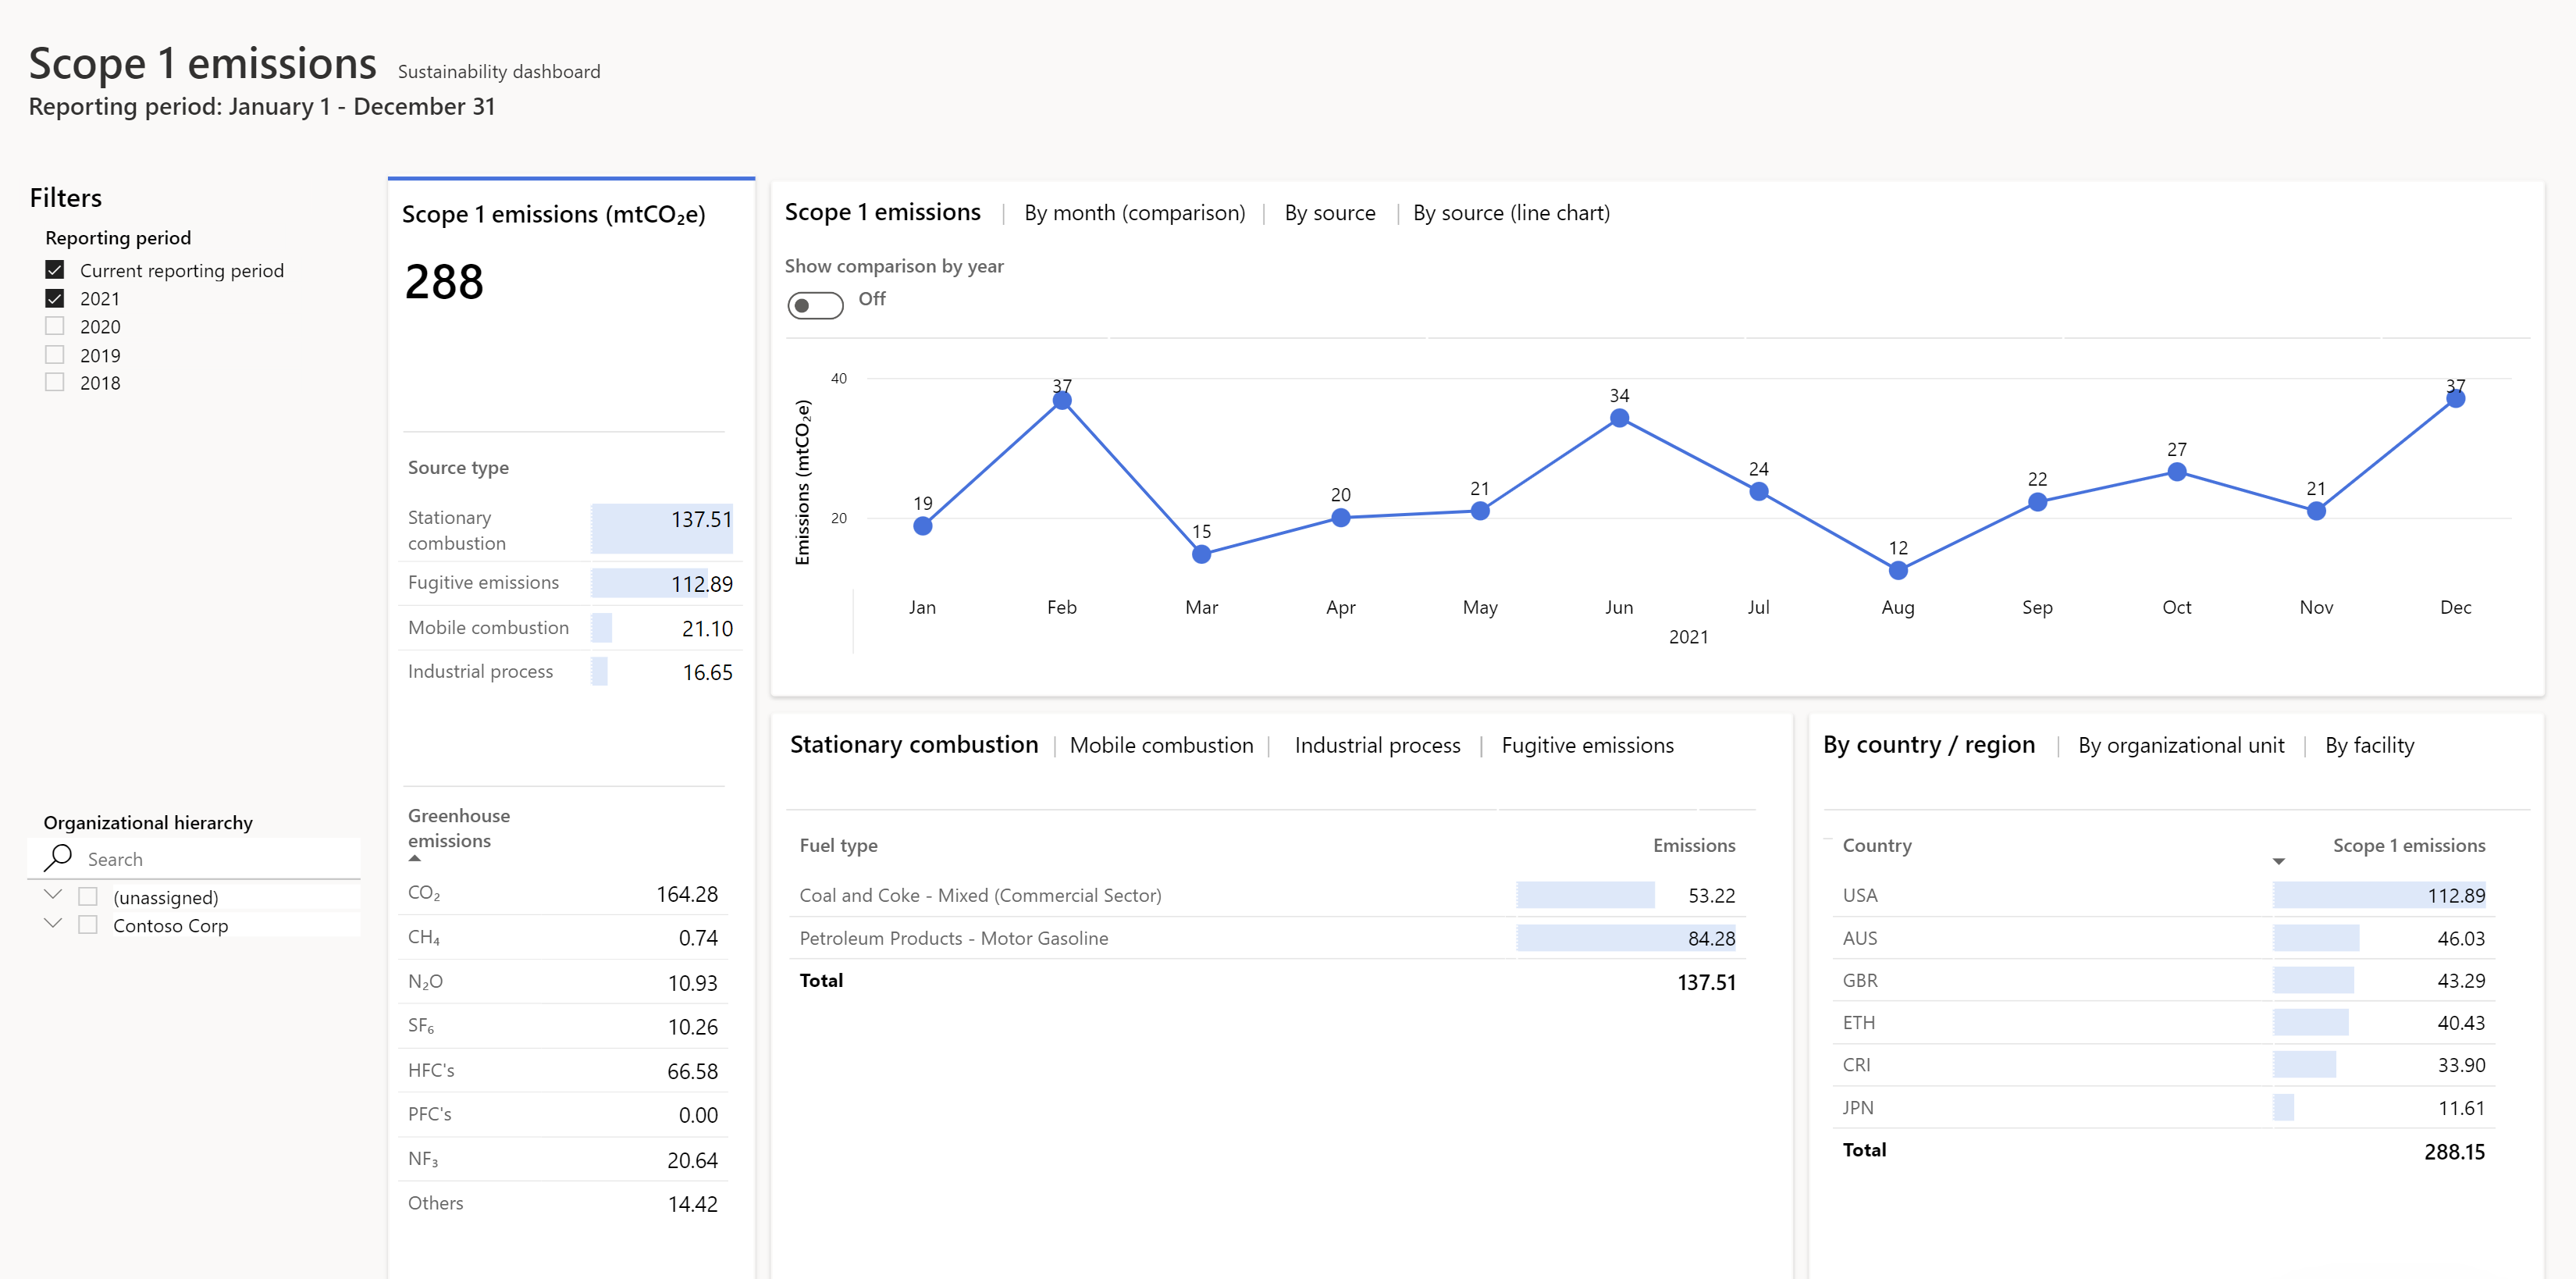
Task: Click the March data point marker
Action: point(1201,554)
